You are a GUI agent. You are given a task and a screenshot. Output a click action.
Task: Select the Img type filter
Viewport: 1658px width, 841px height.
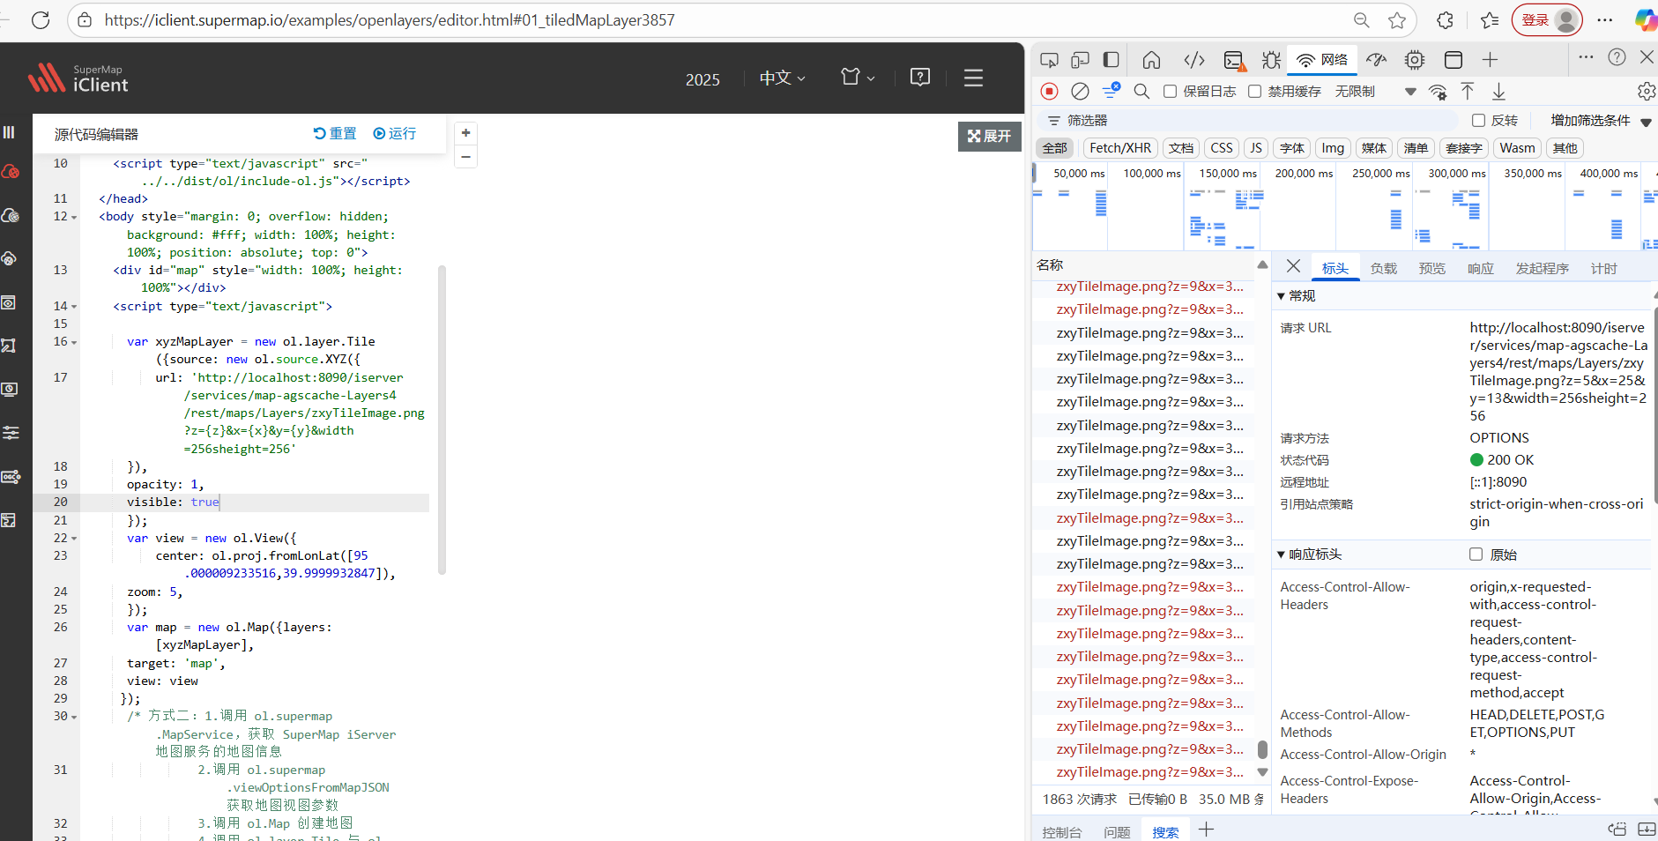point(1333,148)
